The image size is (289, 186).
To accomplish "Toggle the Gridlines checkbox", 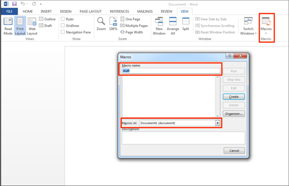I will [x=63, y=25].
